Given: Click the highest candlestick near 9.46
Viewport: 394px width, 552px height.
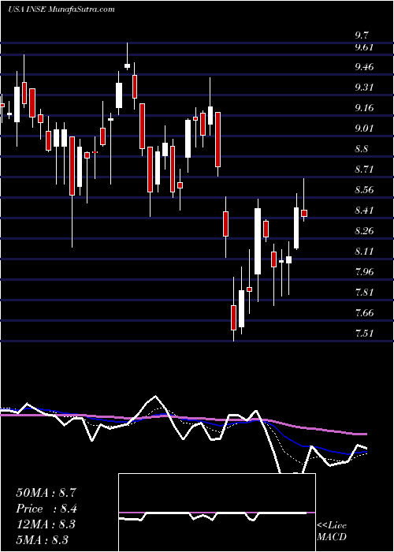Looking at the screenshot, I should click(x=128, y=65).
